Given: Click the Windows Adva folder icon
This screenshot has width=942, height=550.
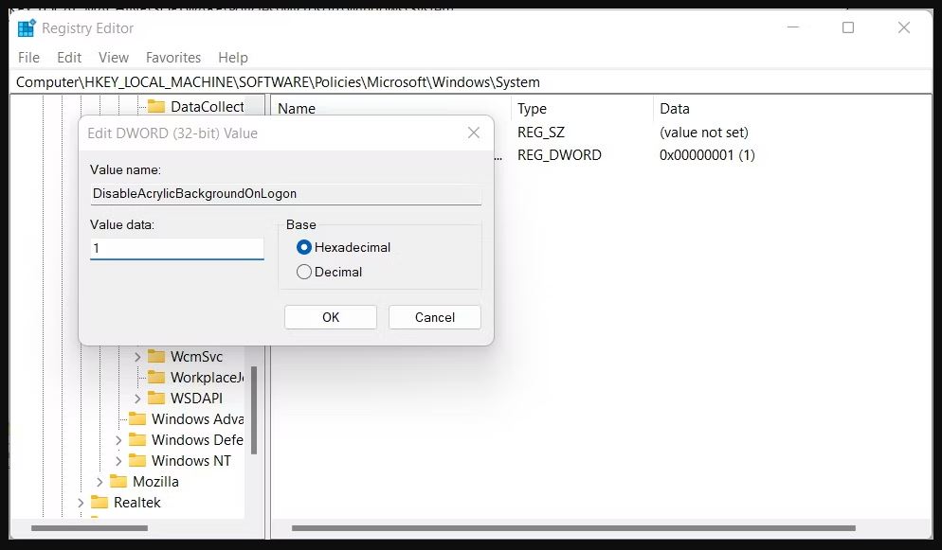Looking at the screenshot, I should pyautogui.click(x=137, y=418).
